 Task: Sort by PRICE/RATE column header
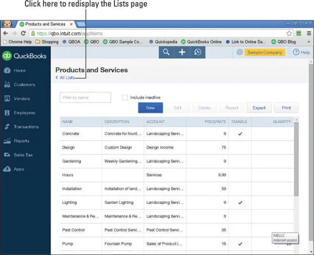click(215, 122)
